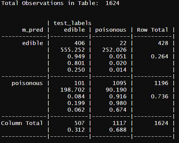Select the 'poisonous' row label beside count 101

27,83
